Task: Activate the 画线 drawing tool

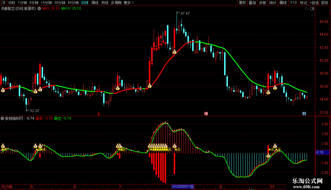Action: (x=283, y=3)
